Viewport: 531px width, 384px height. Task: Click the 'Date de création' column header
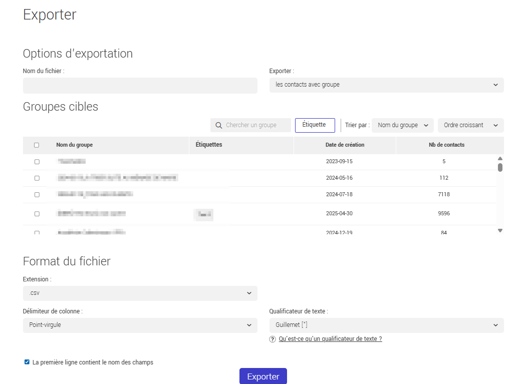point(344,145)
